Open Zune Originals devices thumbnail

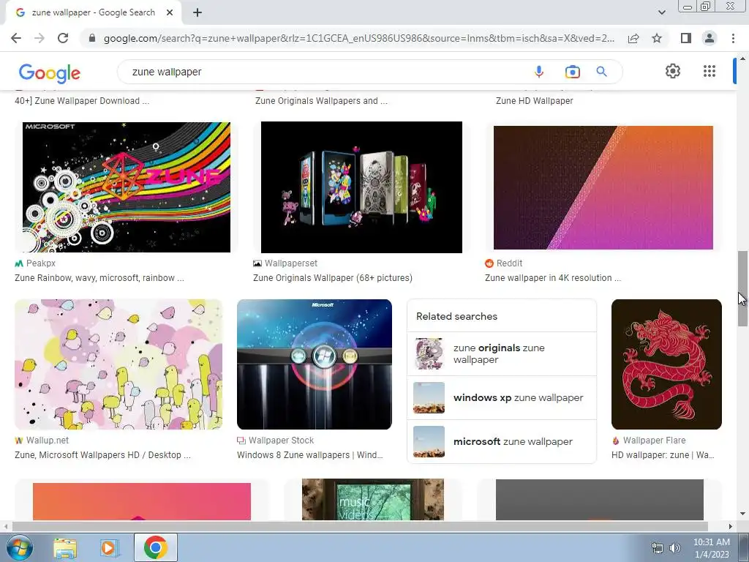click(x=361, y=187)
